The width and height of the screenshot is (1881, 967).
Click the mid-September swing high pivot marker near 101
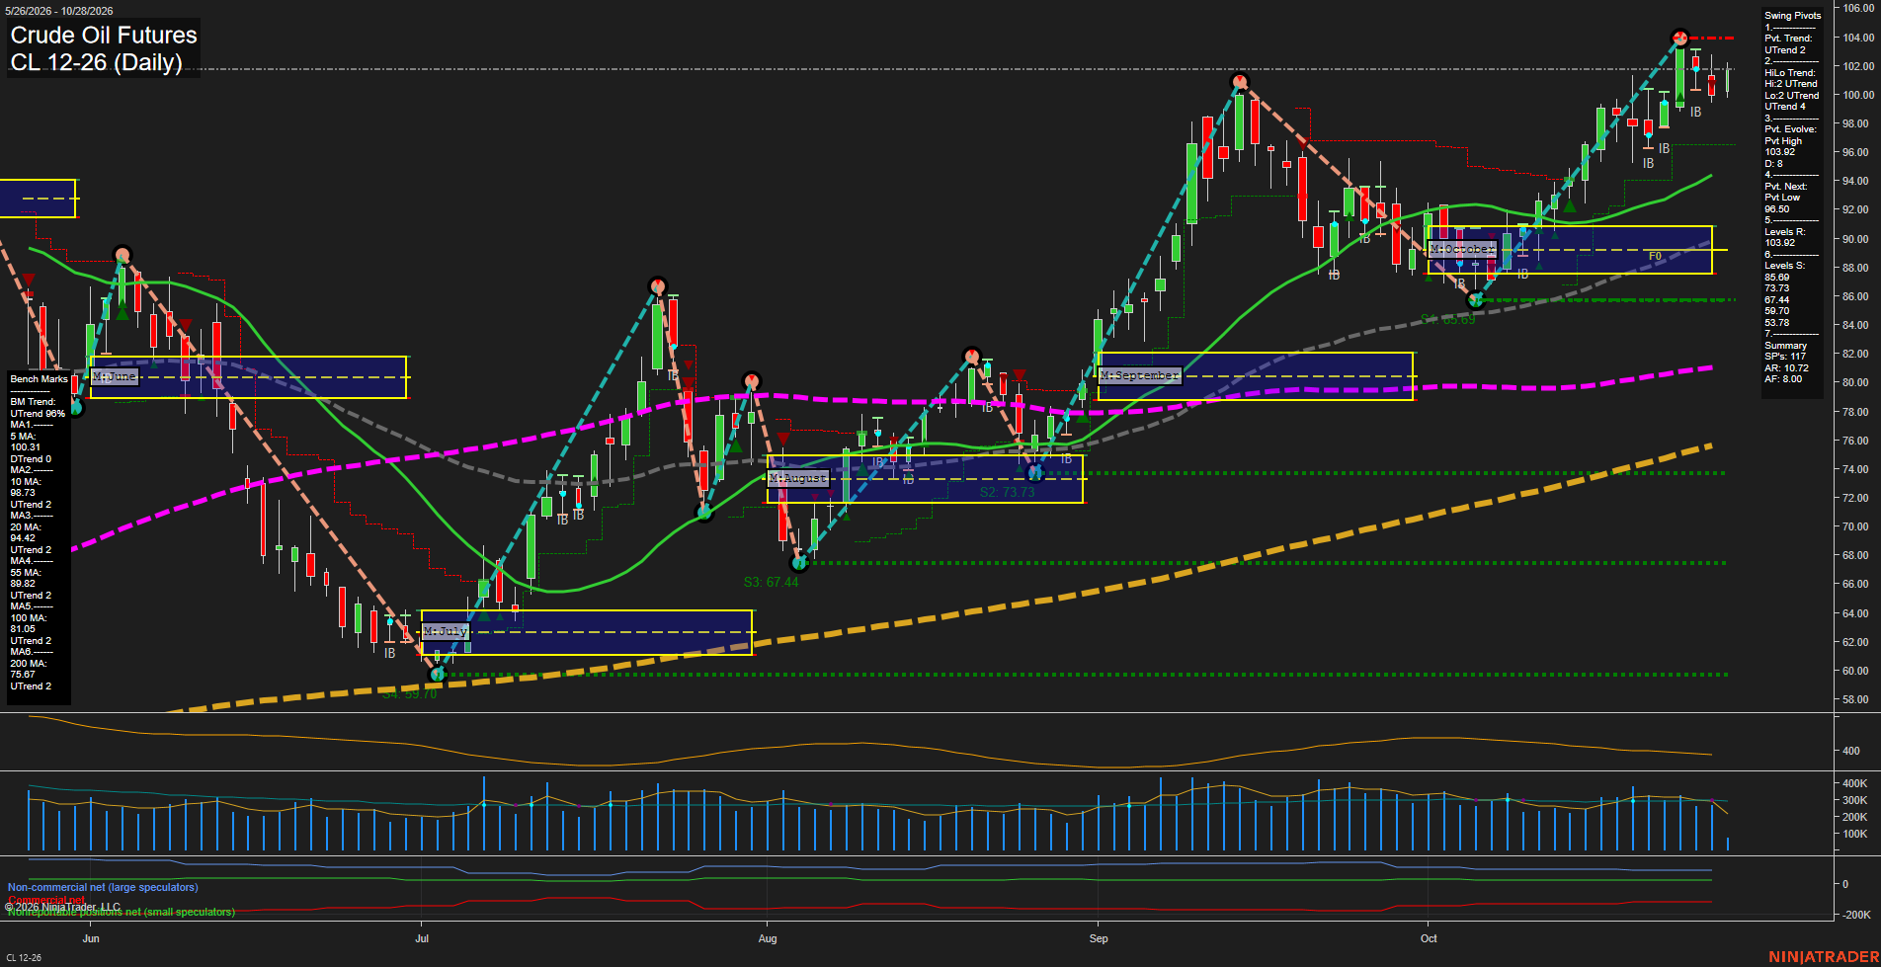click(1240, 81)
